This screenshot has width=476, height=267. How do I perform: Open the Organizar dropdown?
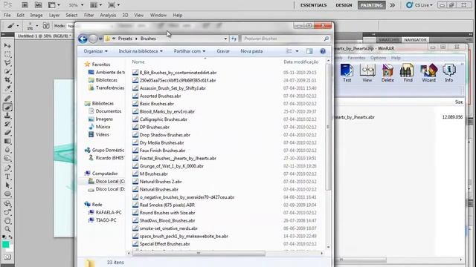95,51
